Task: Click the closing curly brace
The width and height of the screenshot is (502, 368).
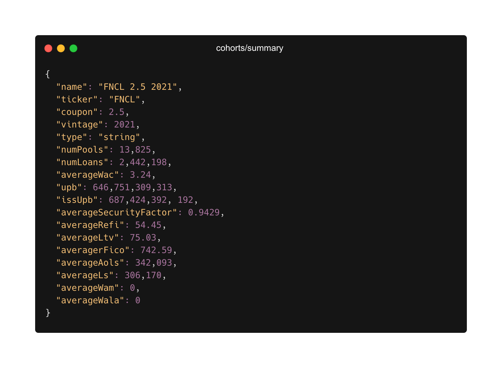Action: (48, 313)
